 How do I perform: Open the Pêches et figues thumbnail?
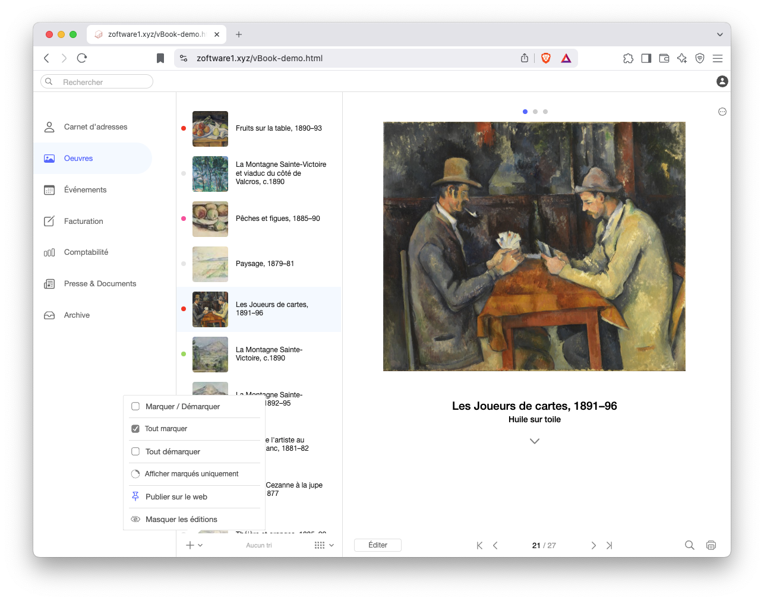click(210, 219)
